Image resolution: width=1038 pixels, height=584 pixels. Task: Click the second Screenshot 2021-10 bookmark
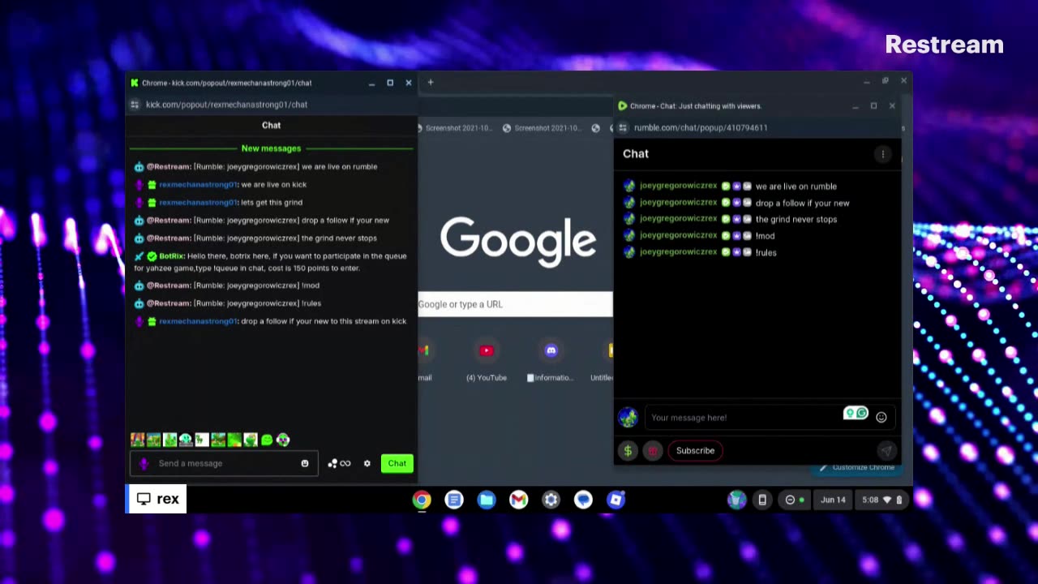542,128
